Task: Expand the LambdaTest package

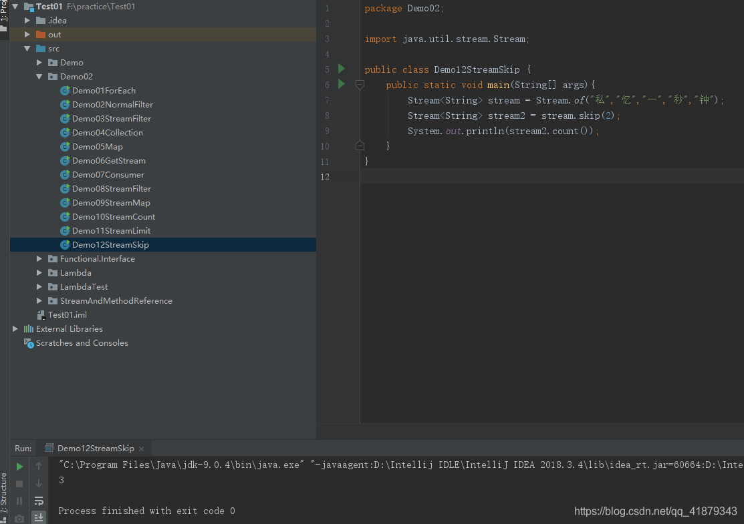Action: pos(39,287)
